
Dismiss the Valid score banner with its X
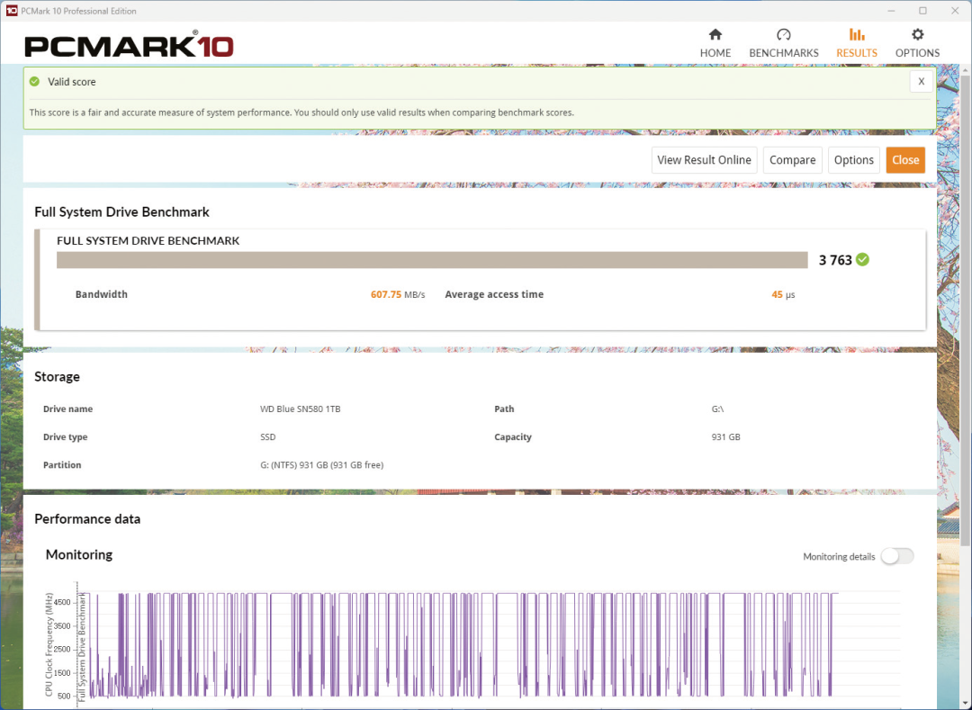921,81
